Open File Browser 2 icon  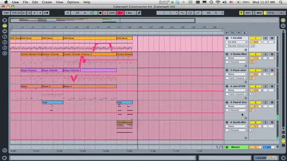(5, 42)
